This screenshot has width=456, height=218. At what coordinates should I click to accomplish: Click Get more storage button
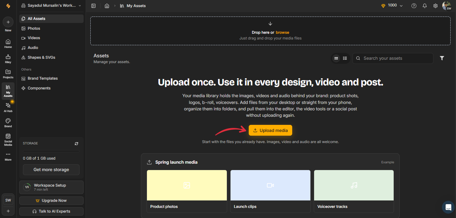(x=51, y=170)
